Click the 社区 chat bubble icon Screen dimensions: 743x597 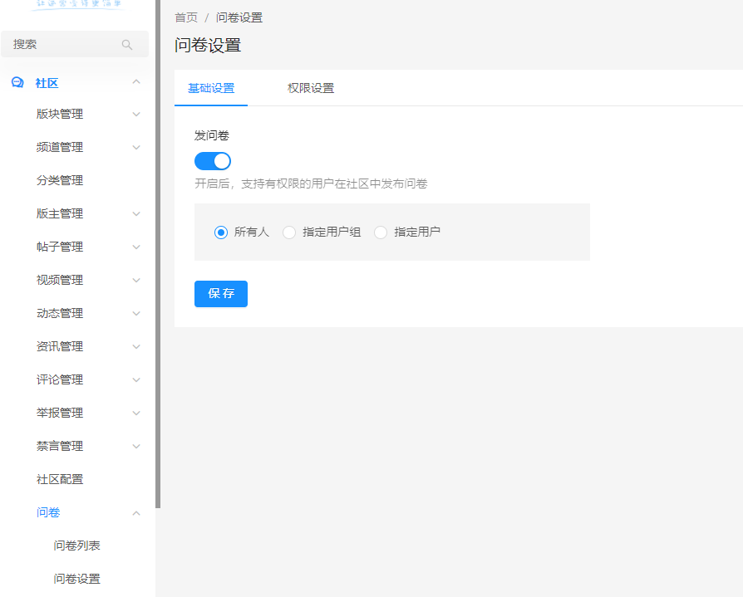coord(17,83)
